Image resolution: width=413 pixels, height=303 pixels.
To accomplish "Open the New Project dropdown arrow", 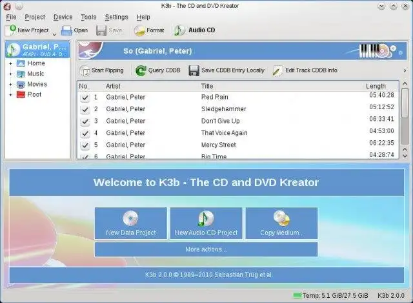I will point(54,34).
